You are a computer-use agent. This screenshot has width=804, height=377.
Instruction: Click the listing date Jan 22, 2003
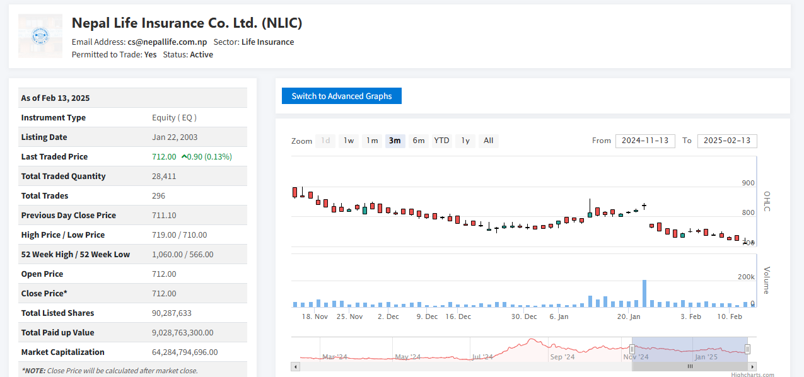coord(175,137)
